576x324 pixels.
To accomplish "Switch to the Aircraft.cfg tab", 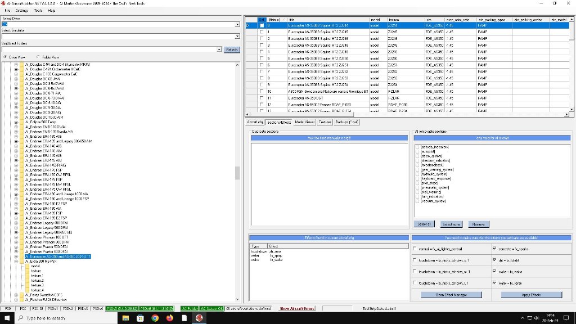I will [255, 122].
